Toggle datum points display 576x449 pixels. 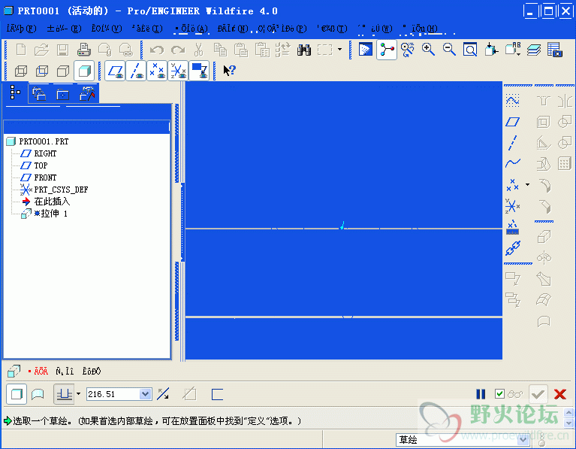pos(157,71)
